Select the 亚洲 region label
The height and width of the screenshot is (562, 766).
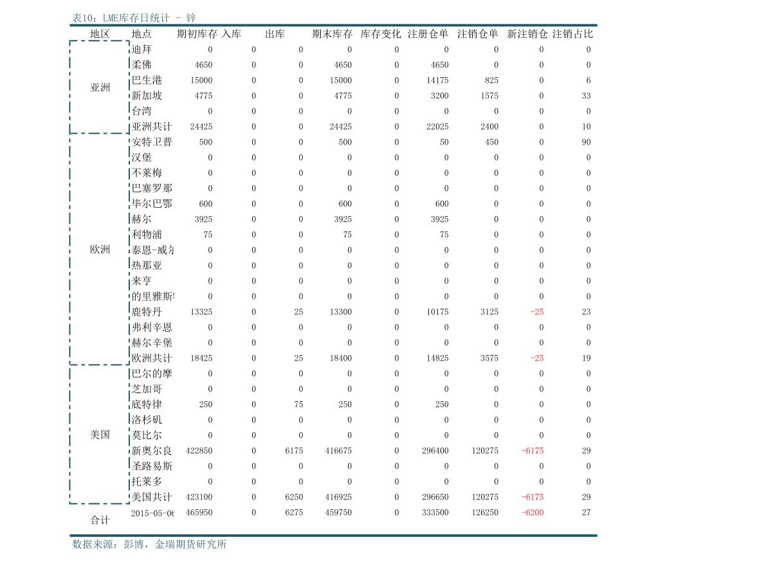[100, 87]
